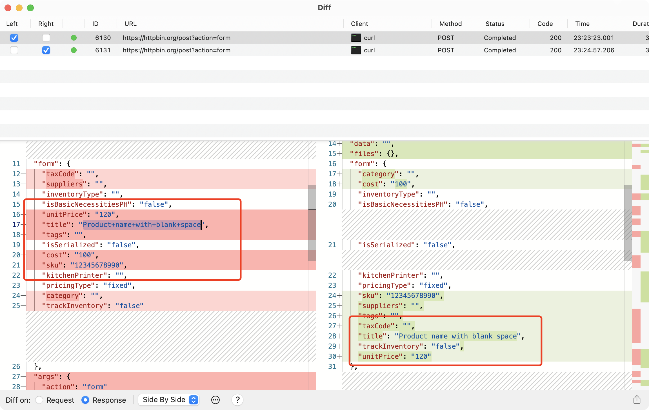The width and height of the screenshot is (649, 410).
Task: Click the share icon at bottom right
Action: pyautogui.click(x=637, y=400)
